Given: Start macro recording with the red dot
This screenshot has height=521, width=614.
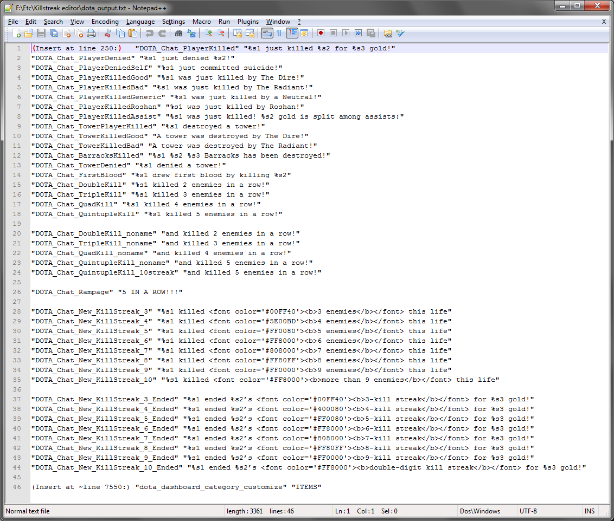Looking at the screenshot, I should tap(321, 33).
